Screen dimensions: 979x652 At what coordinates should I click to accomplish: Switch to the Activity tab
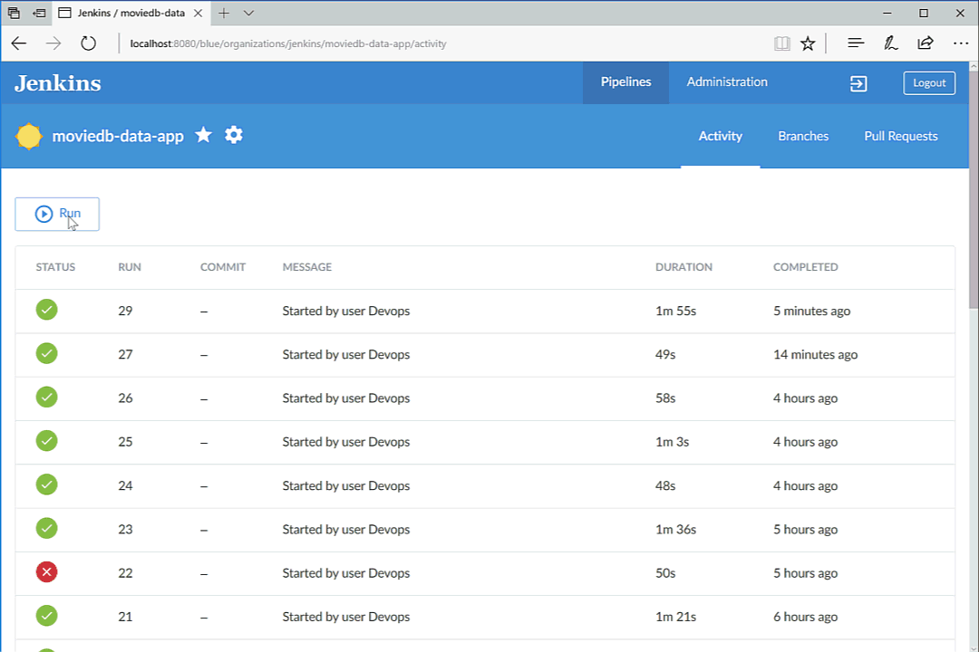click(x=720, y=136)
